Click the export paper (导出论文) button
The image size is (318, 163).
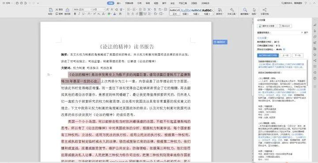(284, 26)
